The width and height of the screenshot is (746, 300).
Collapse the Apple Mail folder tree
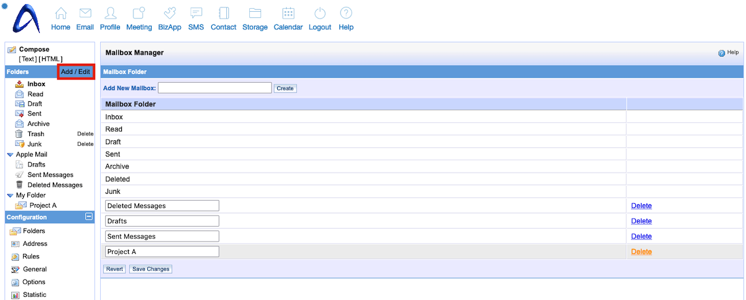pyautogui.click(x=10, y=155)
